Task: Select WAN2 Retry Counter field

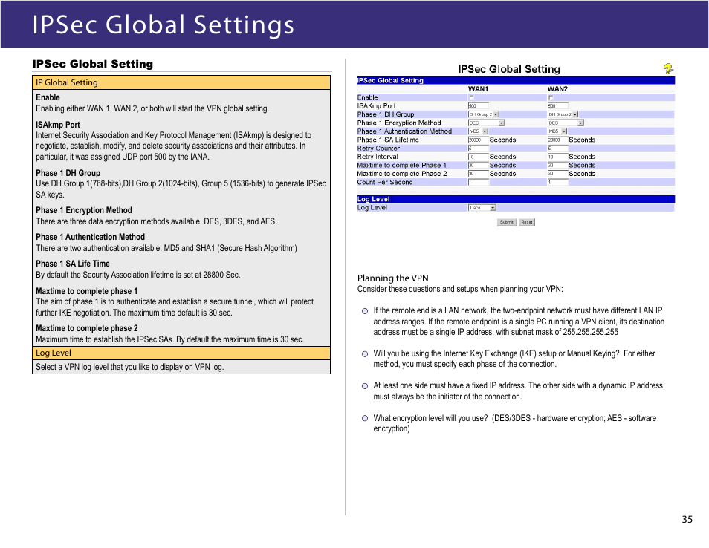Action: [558, 149]
